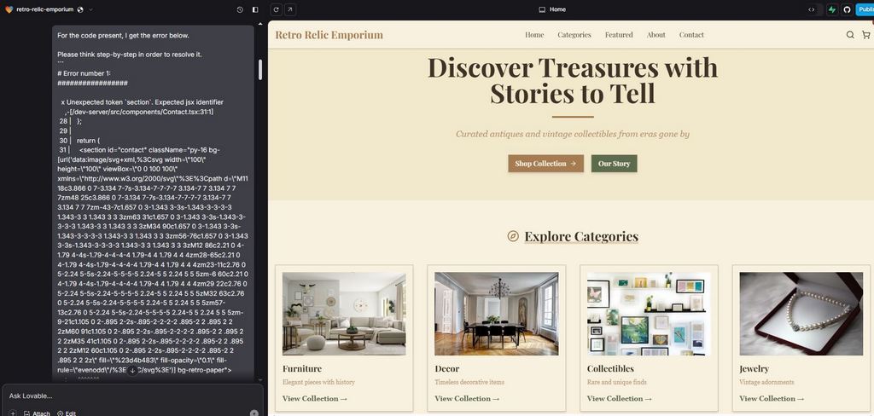Click 'Vintage adornments' description
Screen dimensions: 874x416
point(766,382)
